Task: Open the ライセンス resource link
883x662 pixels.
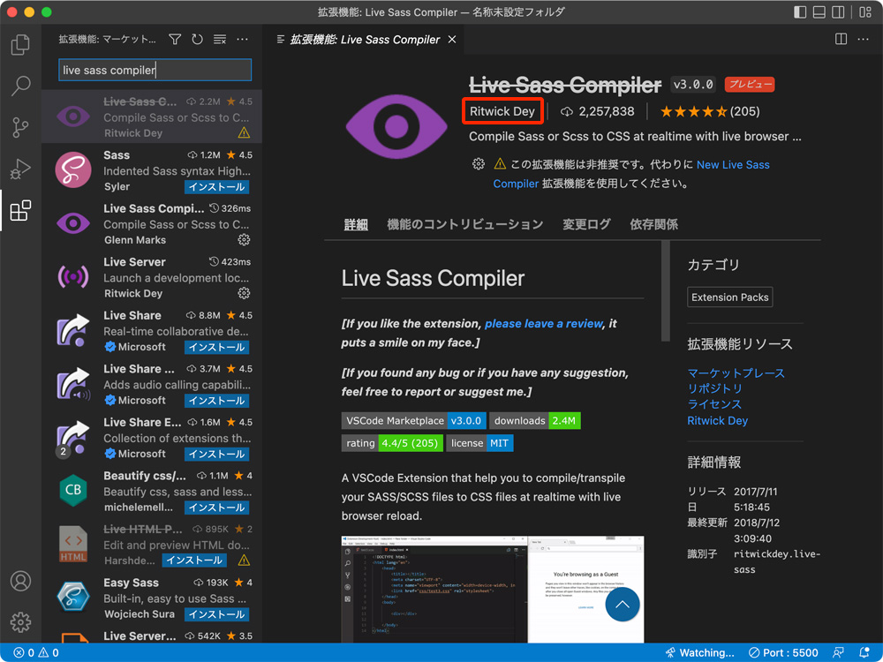Action: coord(714,404)
